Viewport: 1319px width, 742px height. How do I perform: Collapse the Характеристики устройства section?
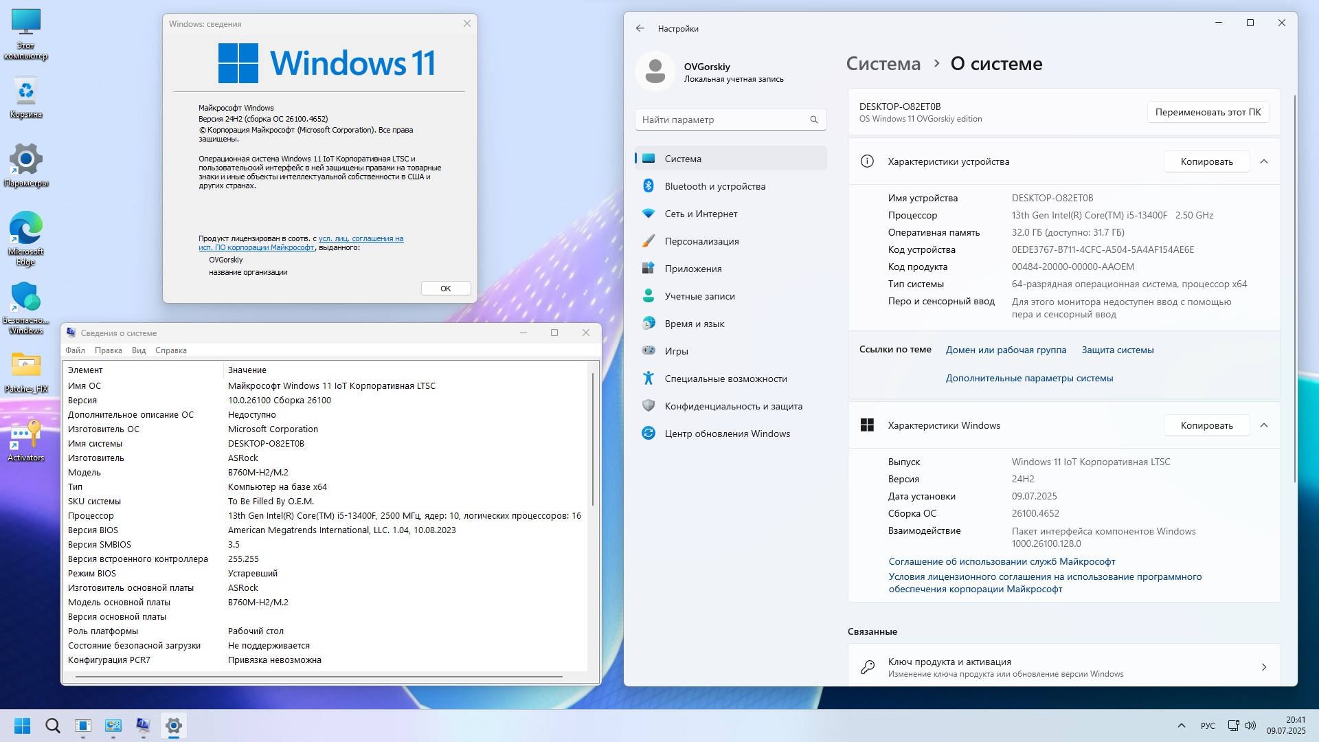click(x=1264, y=161)
